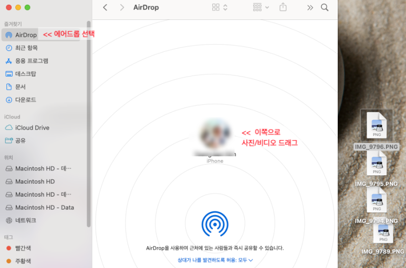Go back with the left chevron
This screenshot has width=406, height=268.
(x=105, y=7)
